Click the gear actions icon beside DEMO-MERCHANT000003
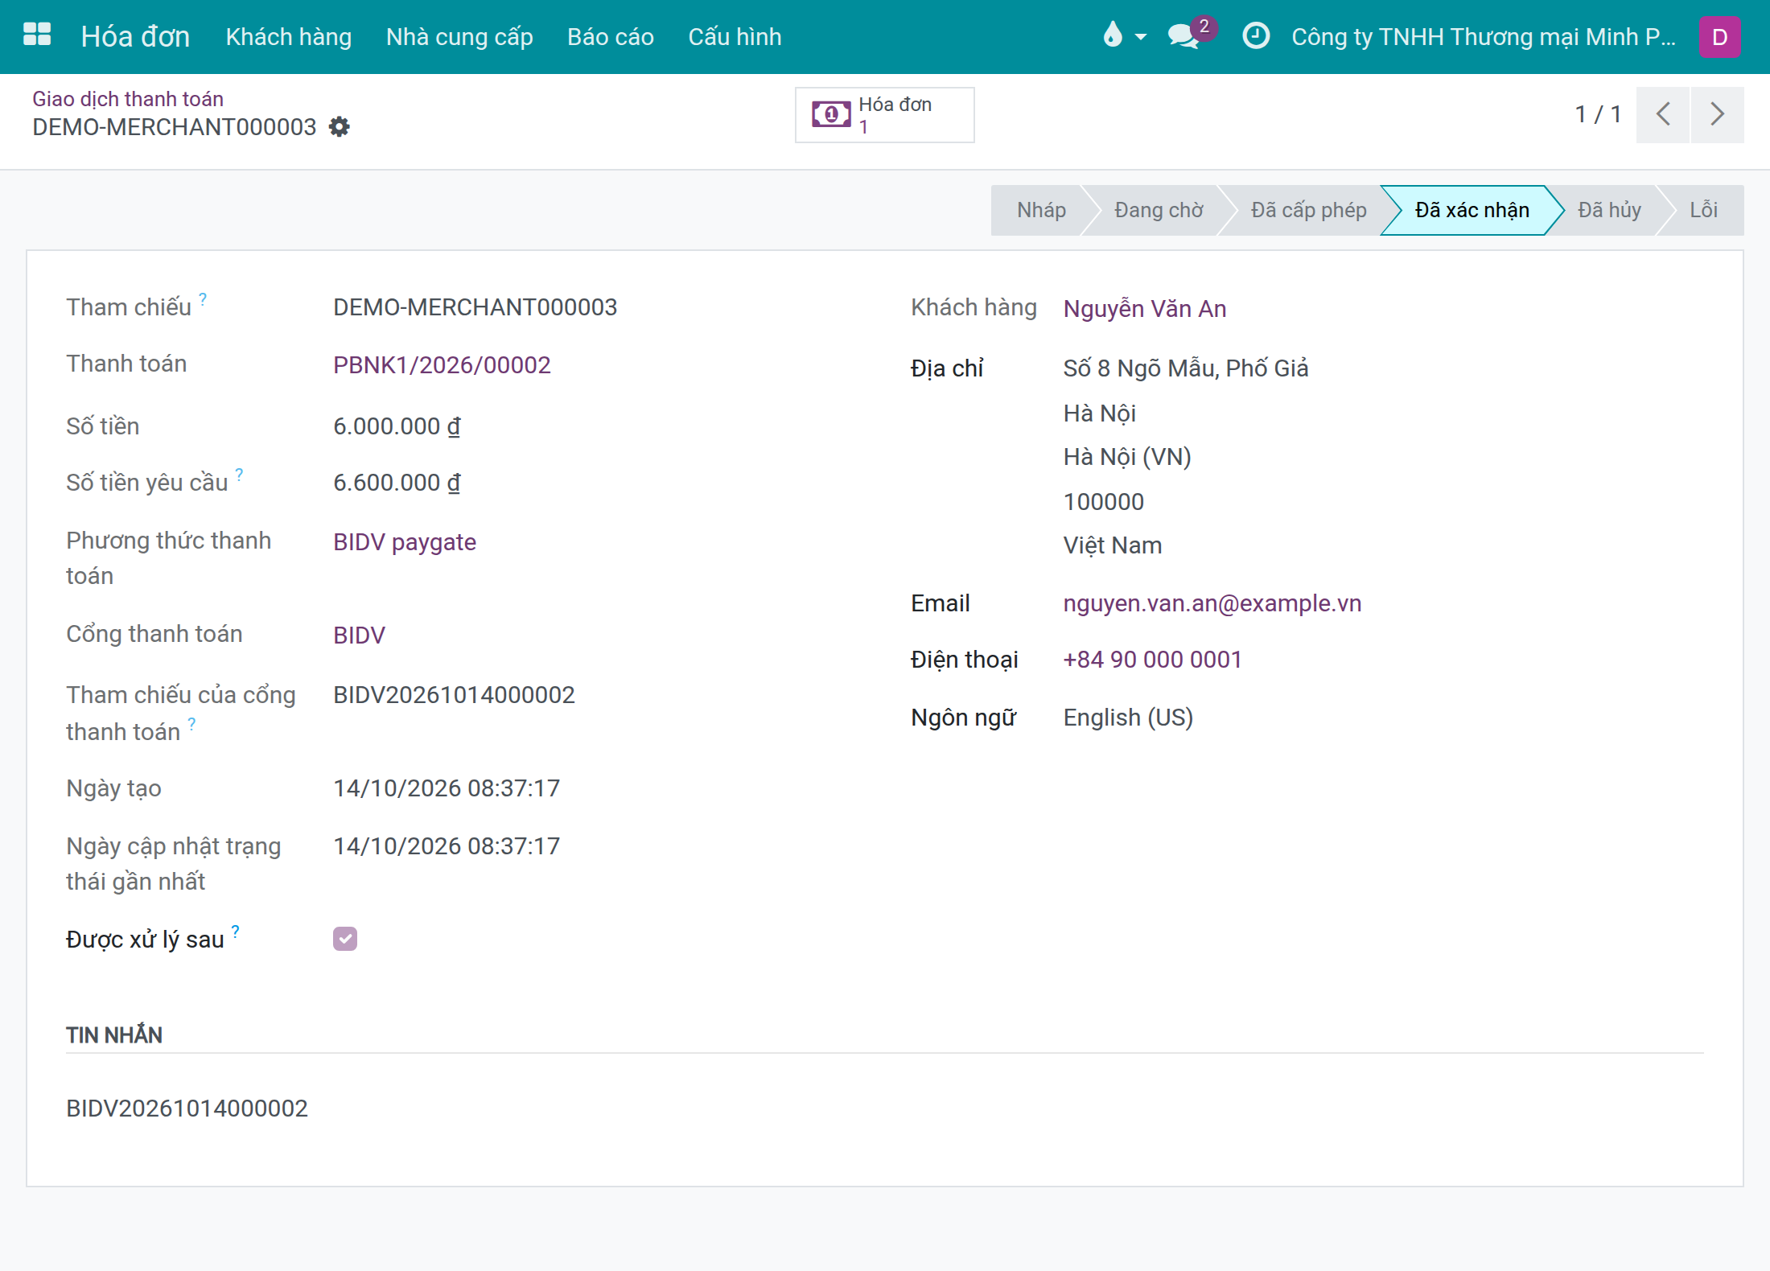This screenshot has height=1271, width=1770. coord(340,127)
